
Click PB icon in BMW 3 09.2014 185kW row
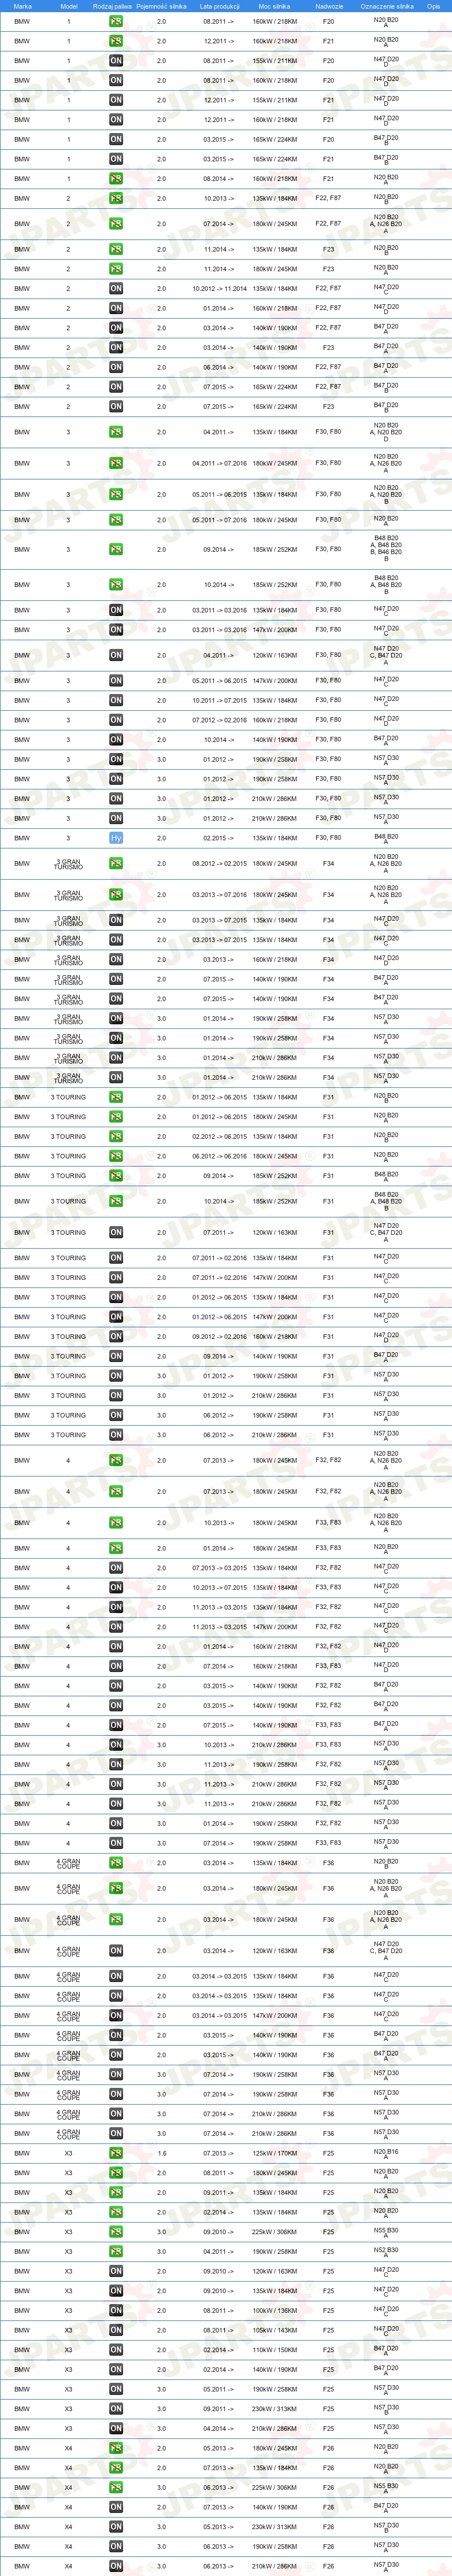116,549
